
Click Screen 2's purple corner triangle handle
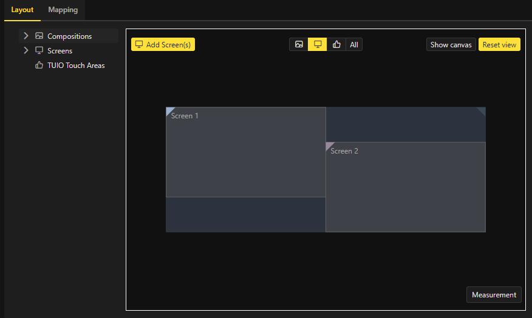point(329,145)
